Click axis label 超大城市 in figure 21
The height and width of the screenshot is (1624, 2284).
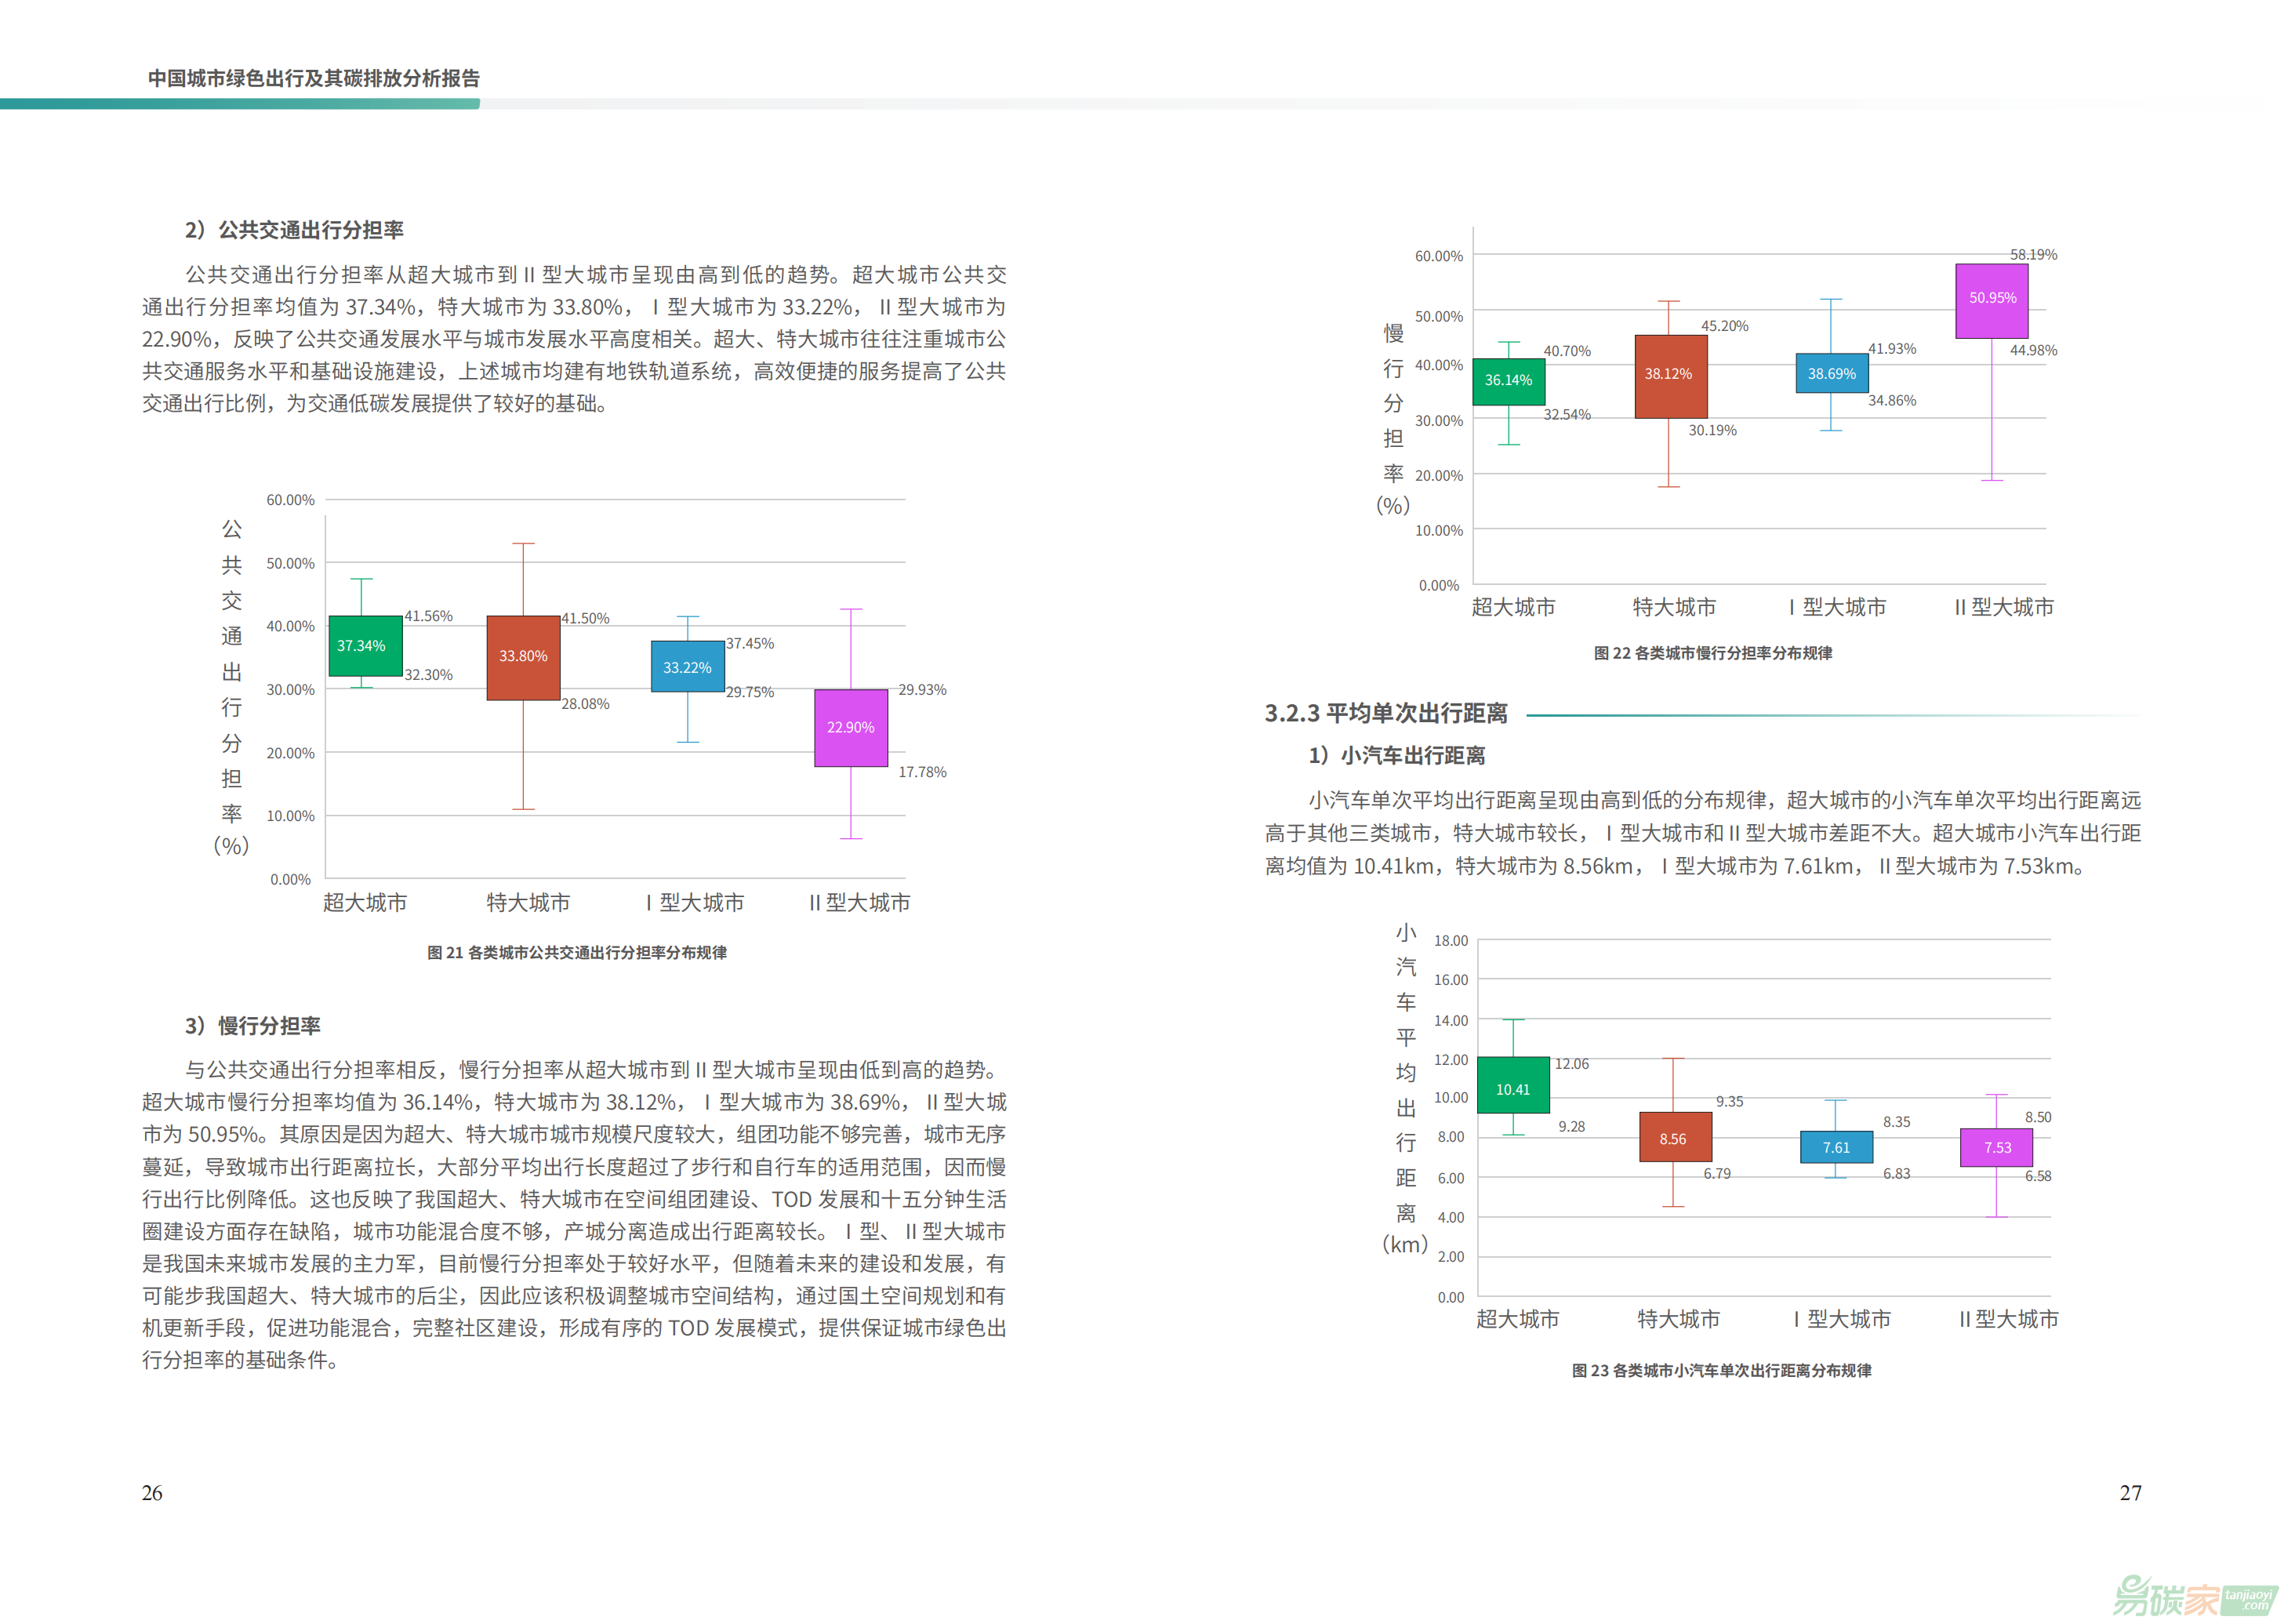point(365,903)
